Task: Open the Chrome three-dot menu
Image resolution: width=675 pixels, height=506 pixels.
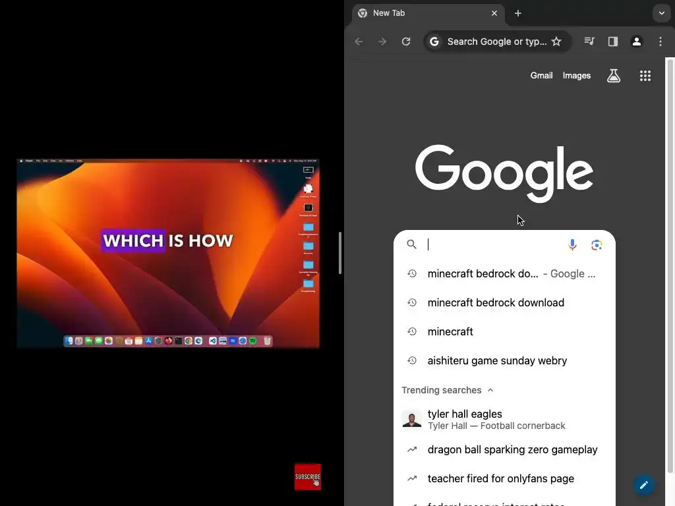Action: tap(660, 42)
